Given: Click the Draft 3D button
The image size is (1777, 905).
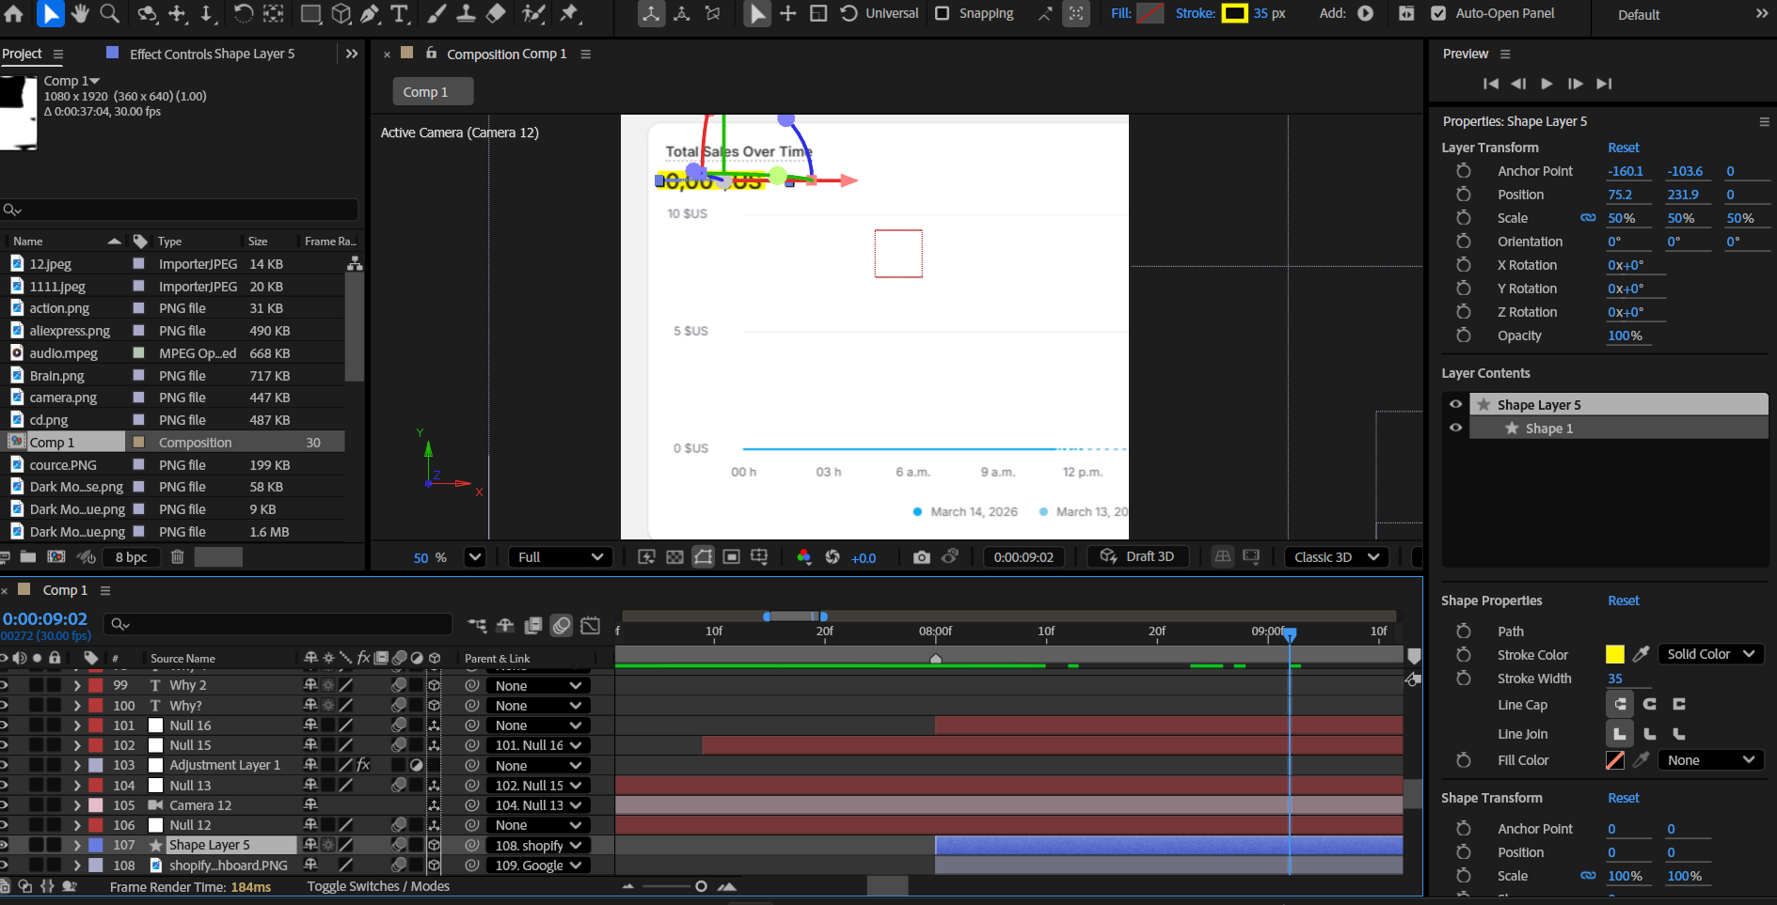Looking at the screenshot, I should pyautogui.click(x=1137, y=556).
